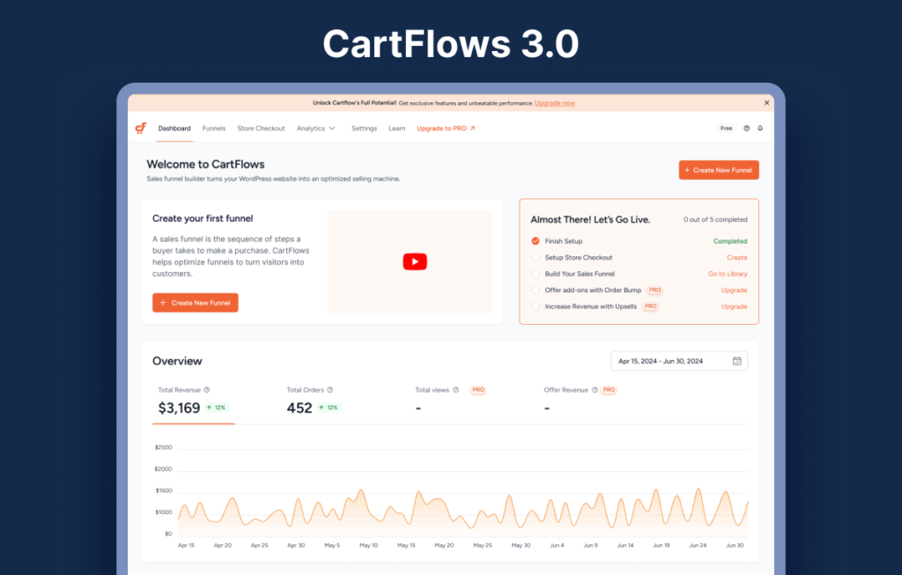
Task: Click the $1000 y-axis label
Action: pos(163,512)
